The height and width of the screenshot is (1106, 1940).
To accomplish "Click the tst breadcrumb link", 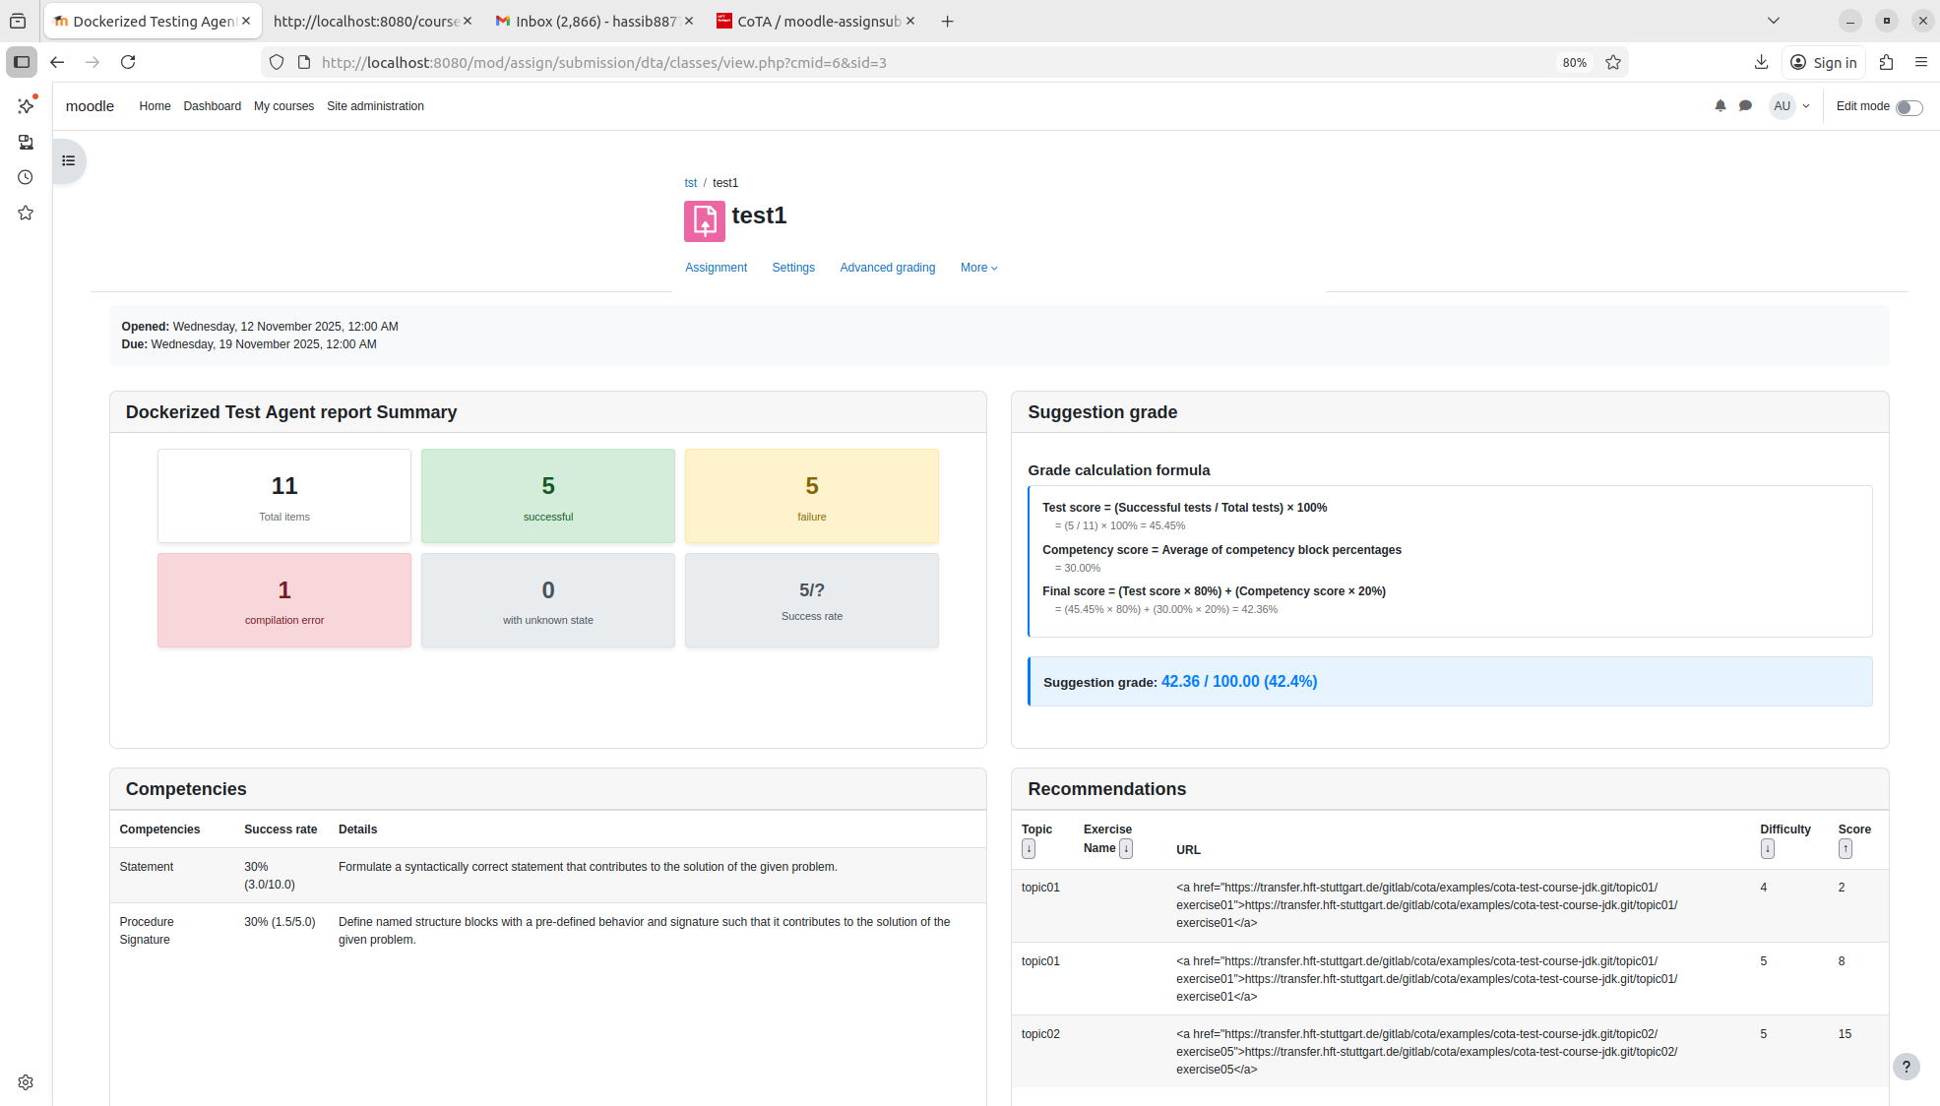I will [690, 183].
